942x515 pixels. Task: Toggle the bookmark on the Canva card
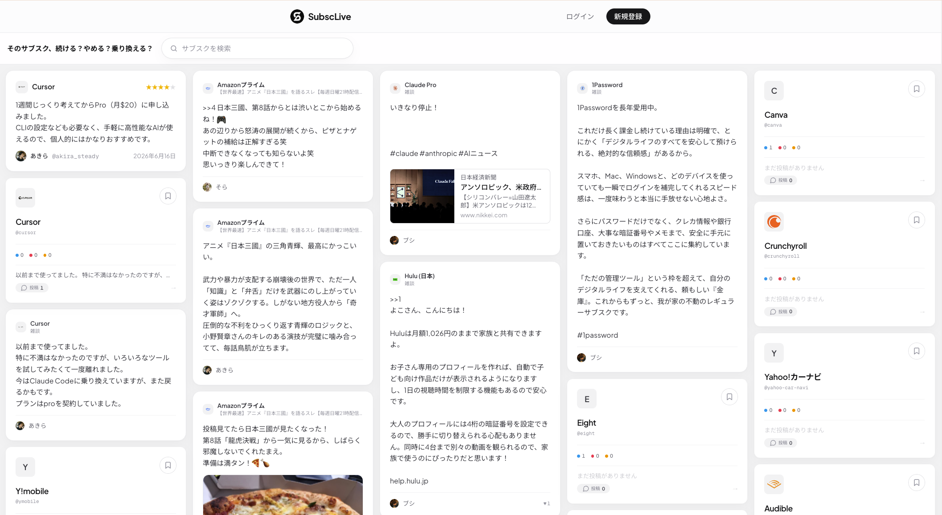point(917,89)
